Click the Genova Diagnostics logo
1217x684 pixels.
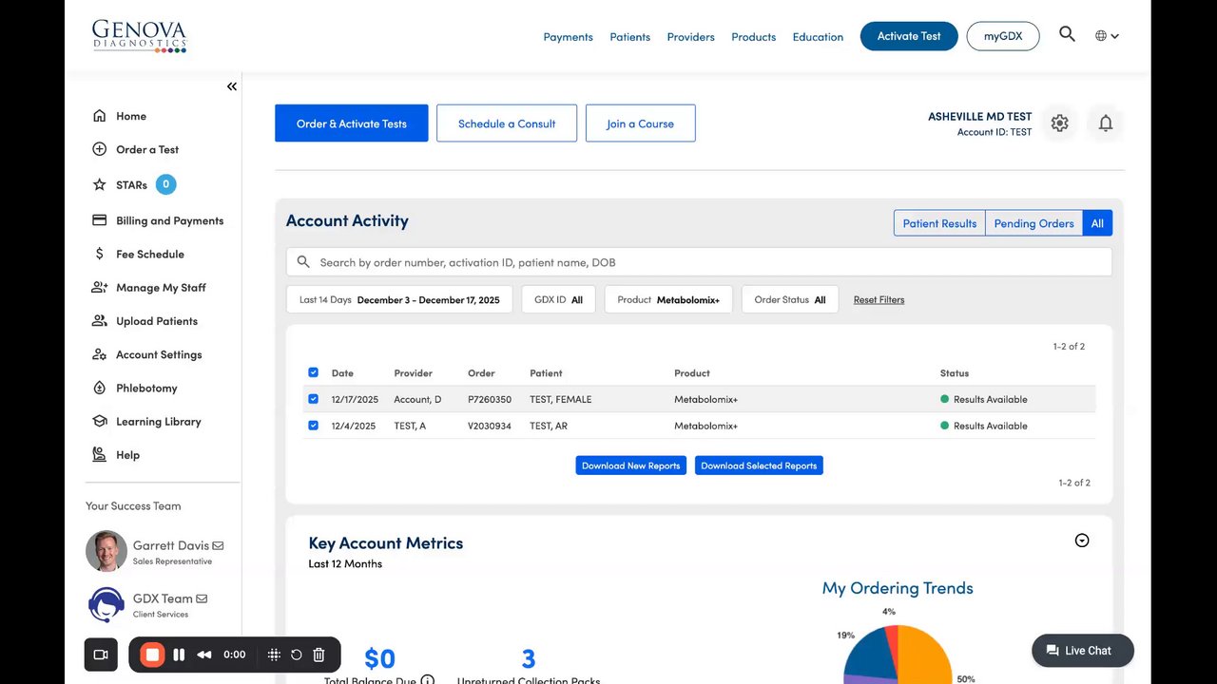point(139,36)
